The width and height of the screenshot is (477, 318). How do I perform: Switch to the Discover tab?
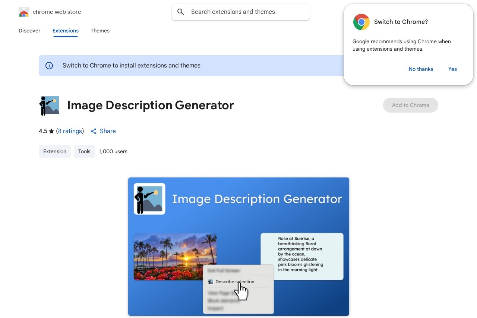click(x=29, y=31)
